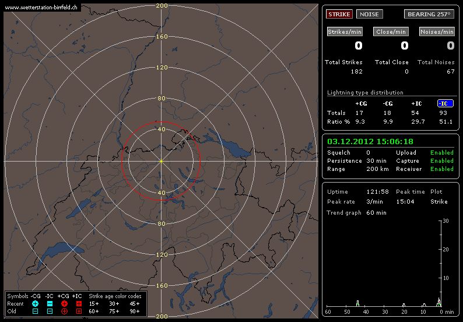This screenshot has height=322, width=463.
Task: Click the old -IC outlined square symbol
Action: (50, 311)
